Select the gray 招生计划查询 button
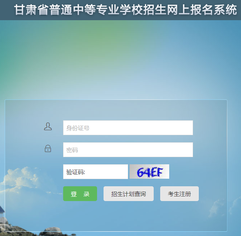 pos(128,194)
